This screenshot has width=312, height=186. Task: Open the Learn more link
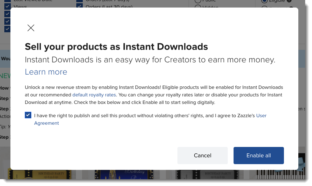pyautogui.click(x=46, y=72)
